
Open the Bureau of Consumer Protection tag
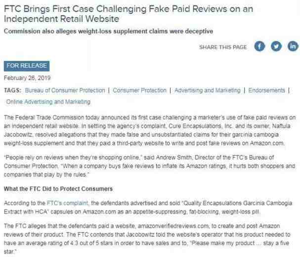[x=65, y=90]
